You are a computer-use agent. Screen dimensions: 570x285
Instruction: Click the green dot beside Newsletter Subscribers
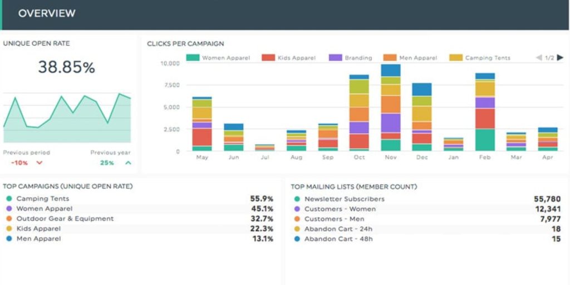[297, 199]
